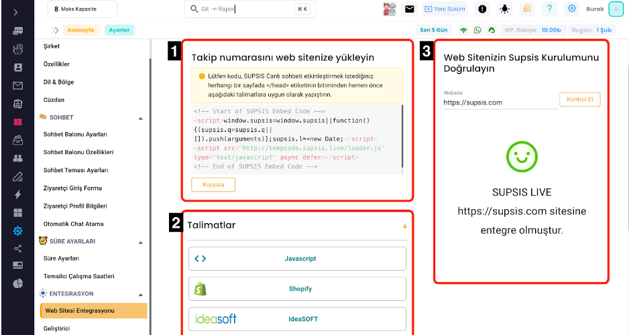Open the blue settings gear in sidebar
Viewport: 629px width, 335px height.
point(17,230)
